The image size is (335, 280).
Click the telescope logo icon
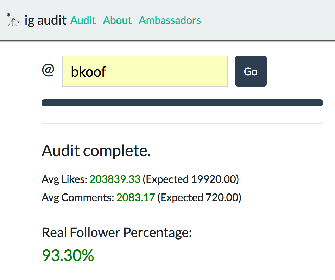coord(13,20)
